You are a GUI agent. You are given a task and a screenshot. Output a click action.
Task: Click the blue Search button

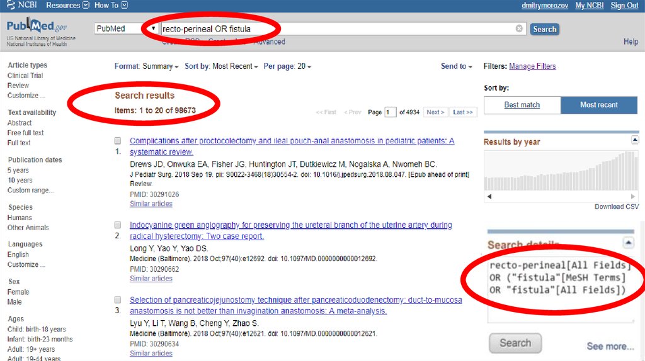coord(544,29)
